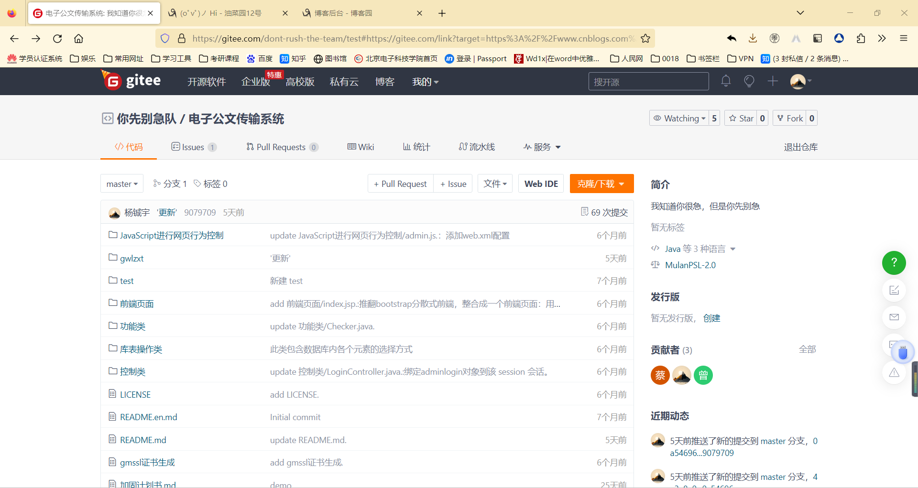
Task: Click the floating warning triangle icon
Action: tap(894, 373)
